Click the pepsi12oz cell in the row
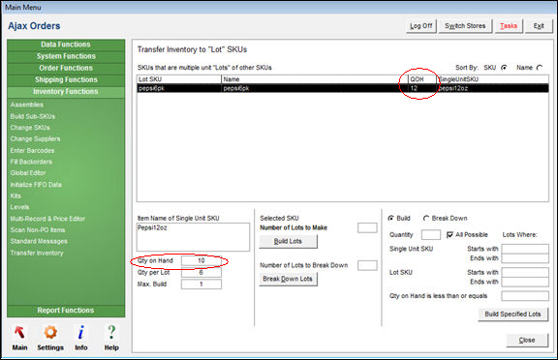 pyautogui.click(x=492, y=88)
